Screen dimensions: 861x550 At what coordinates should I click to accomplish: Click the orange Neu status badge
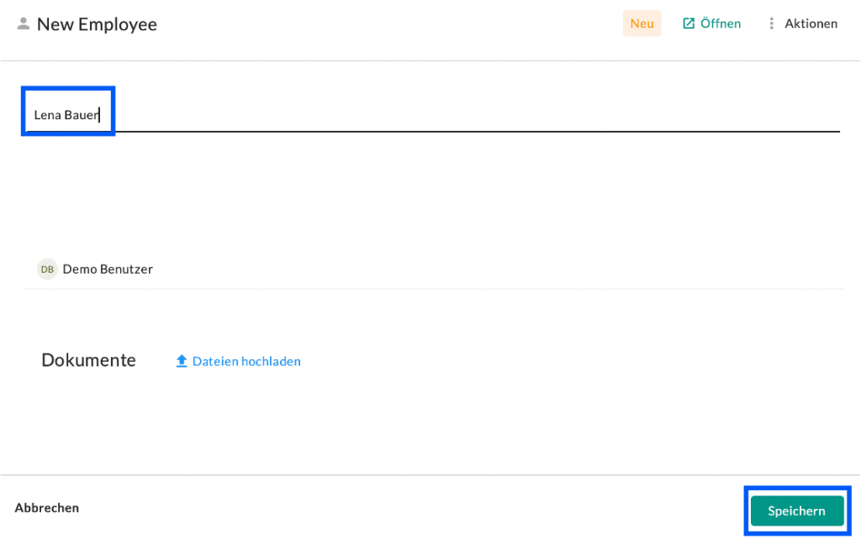[642, 24]
